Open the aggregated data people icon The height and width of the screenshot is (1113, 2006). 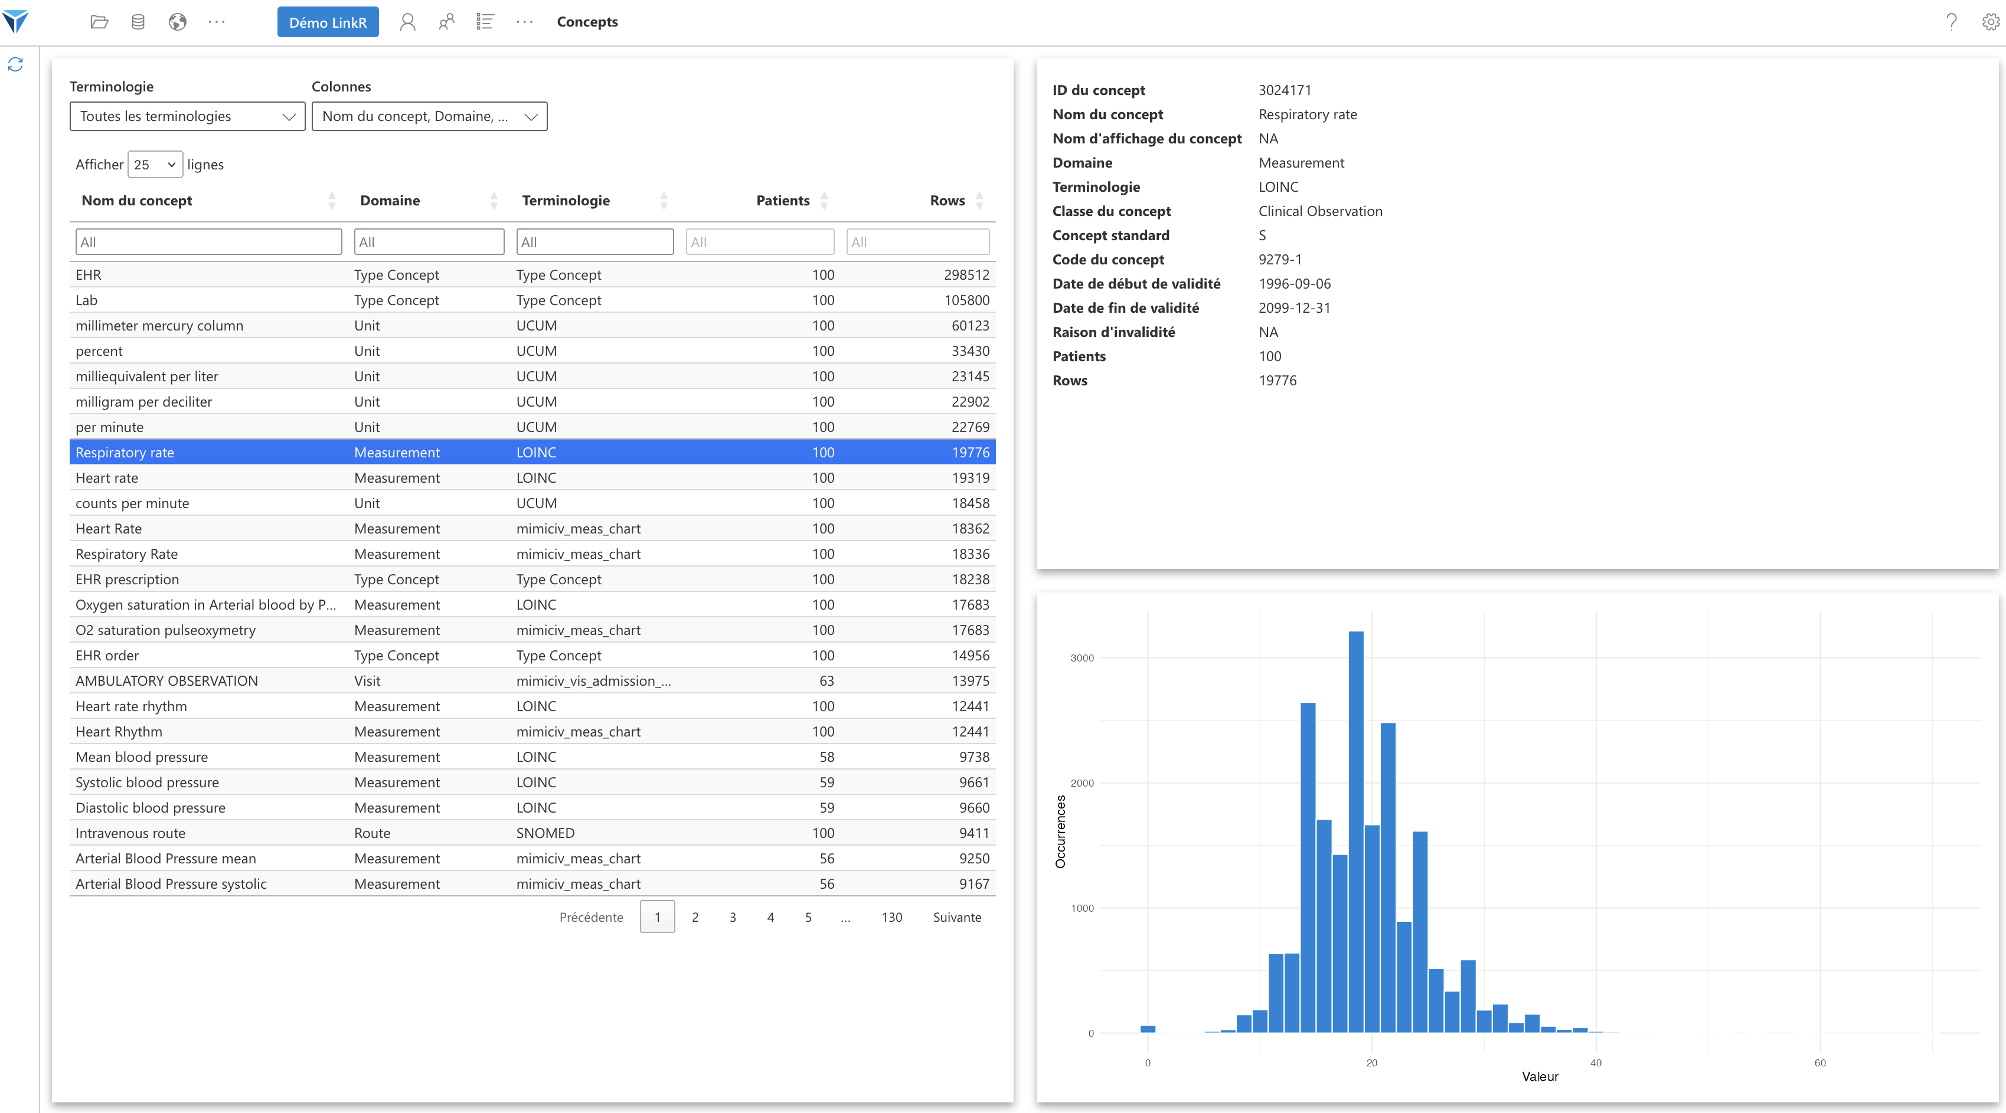pos(446,22)
